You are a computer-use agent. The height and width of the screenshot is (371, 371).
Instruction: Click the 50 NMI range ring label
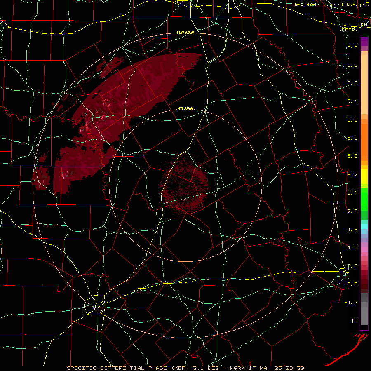pyautogui.click(x=185, y=109)
